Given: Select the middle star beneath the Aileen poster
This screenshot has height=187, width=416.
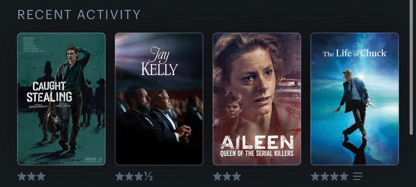Looking at the screenshot, I should pyautogui.click(x=227, y=176).
